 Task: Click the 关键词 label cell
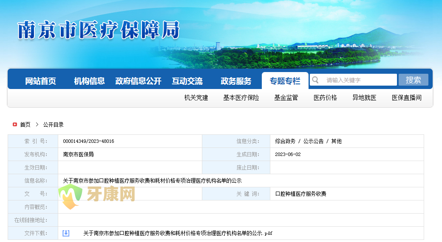pyautogui.click(x=236, y=194)
